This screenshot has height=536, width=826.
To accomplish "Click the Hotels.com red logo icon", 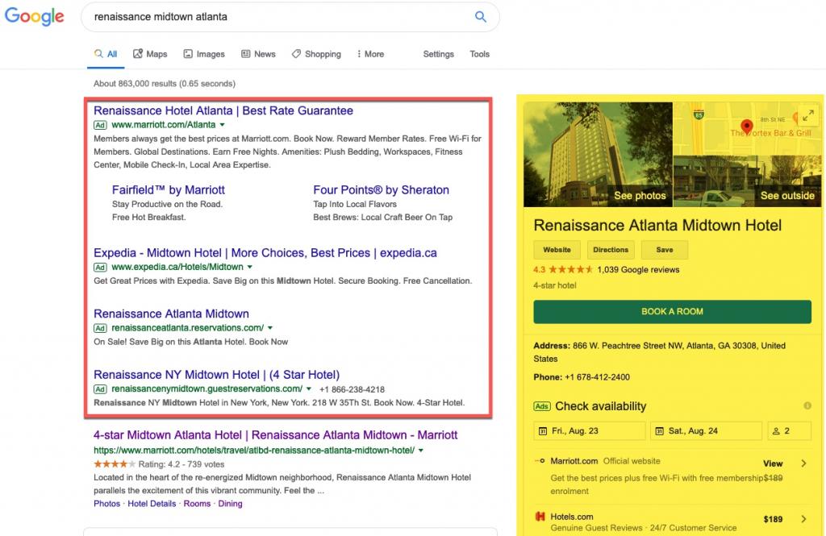I will (540, 517).
